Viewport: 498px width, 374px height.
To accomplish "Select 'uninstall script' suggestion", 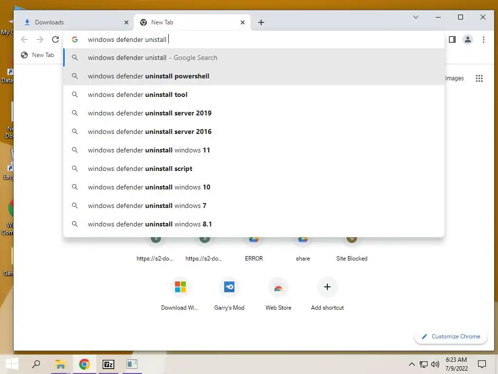I will click(x=254, y=168).
